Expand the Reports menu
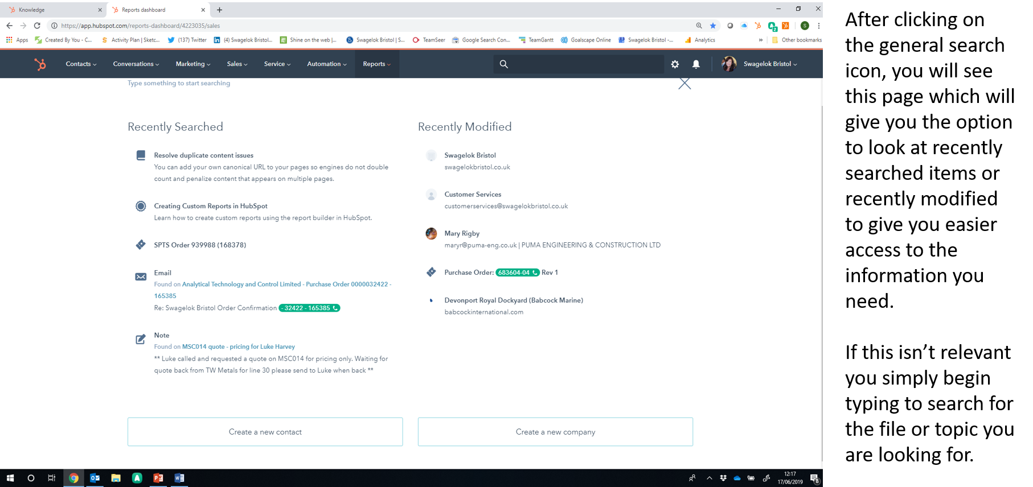This screenshot has width=1033, height=487. tap(377, 64)
